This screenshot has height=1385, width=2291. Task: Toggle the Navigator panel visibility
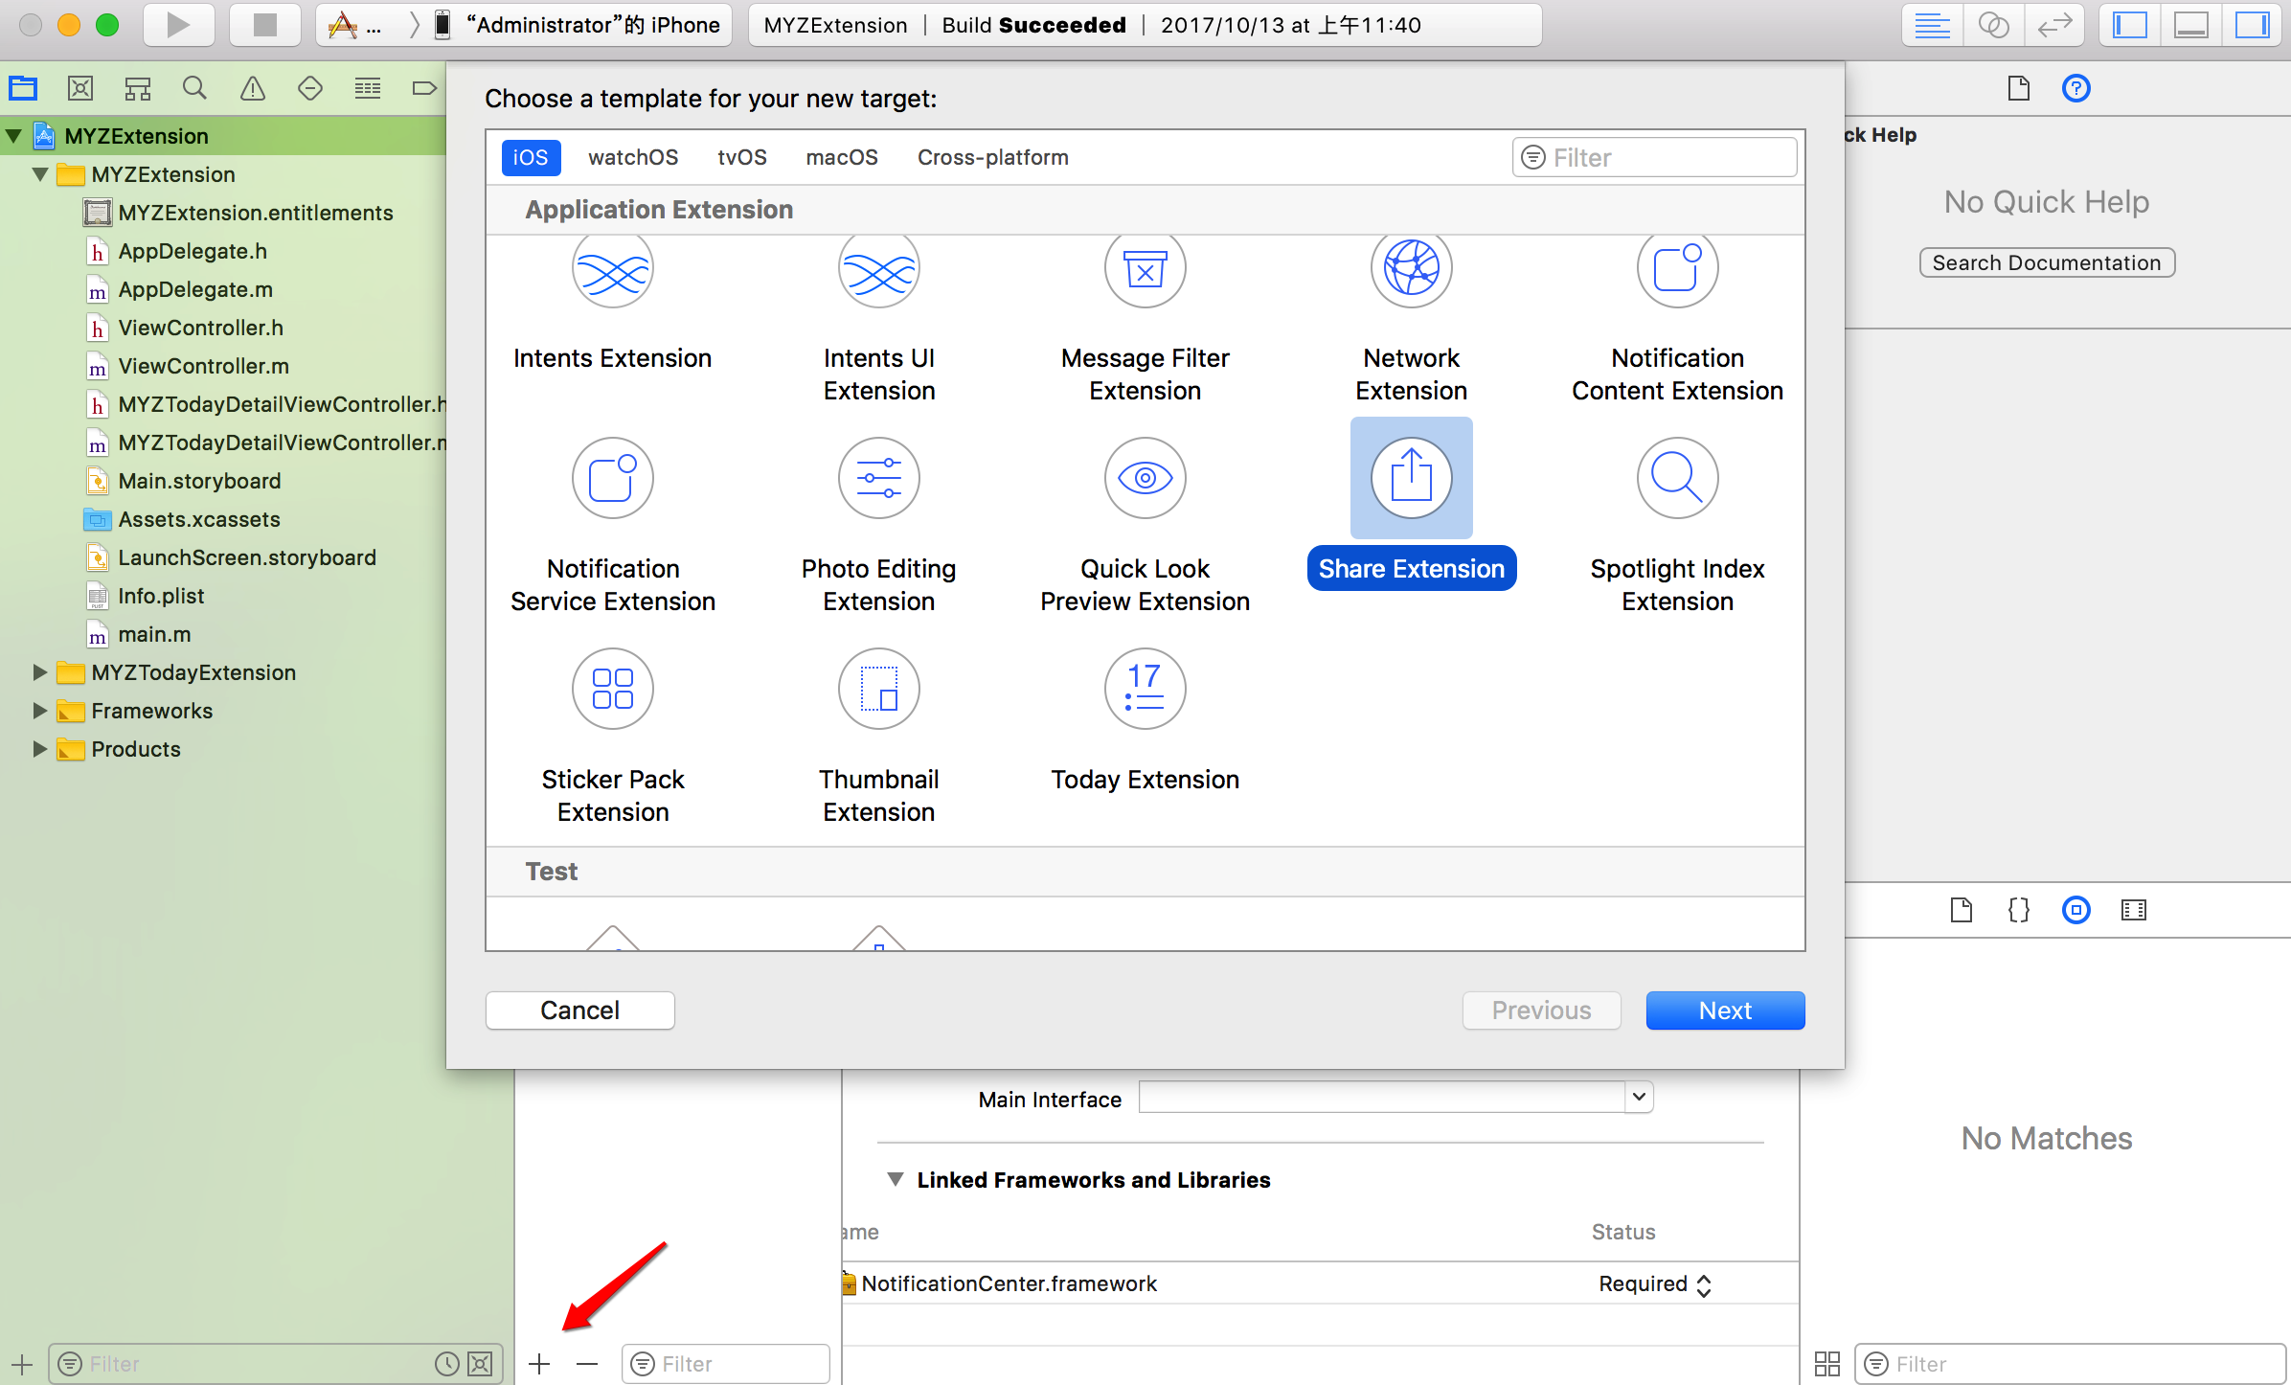[2130, 25]
